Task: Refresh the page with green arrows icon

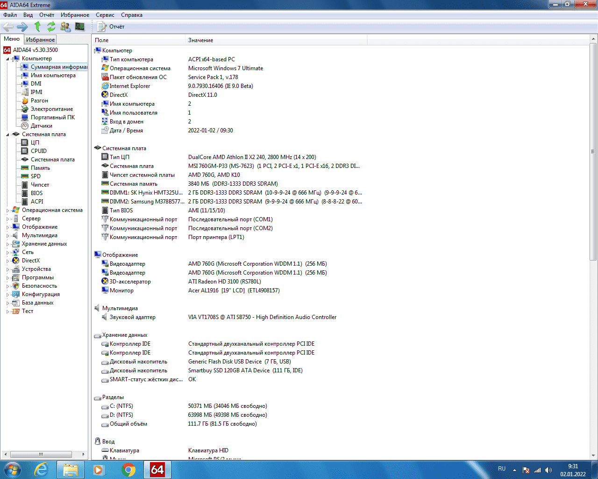Action: tap(51, 27)
